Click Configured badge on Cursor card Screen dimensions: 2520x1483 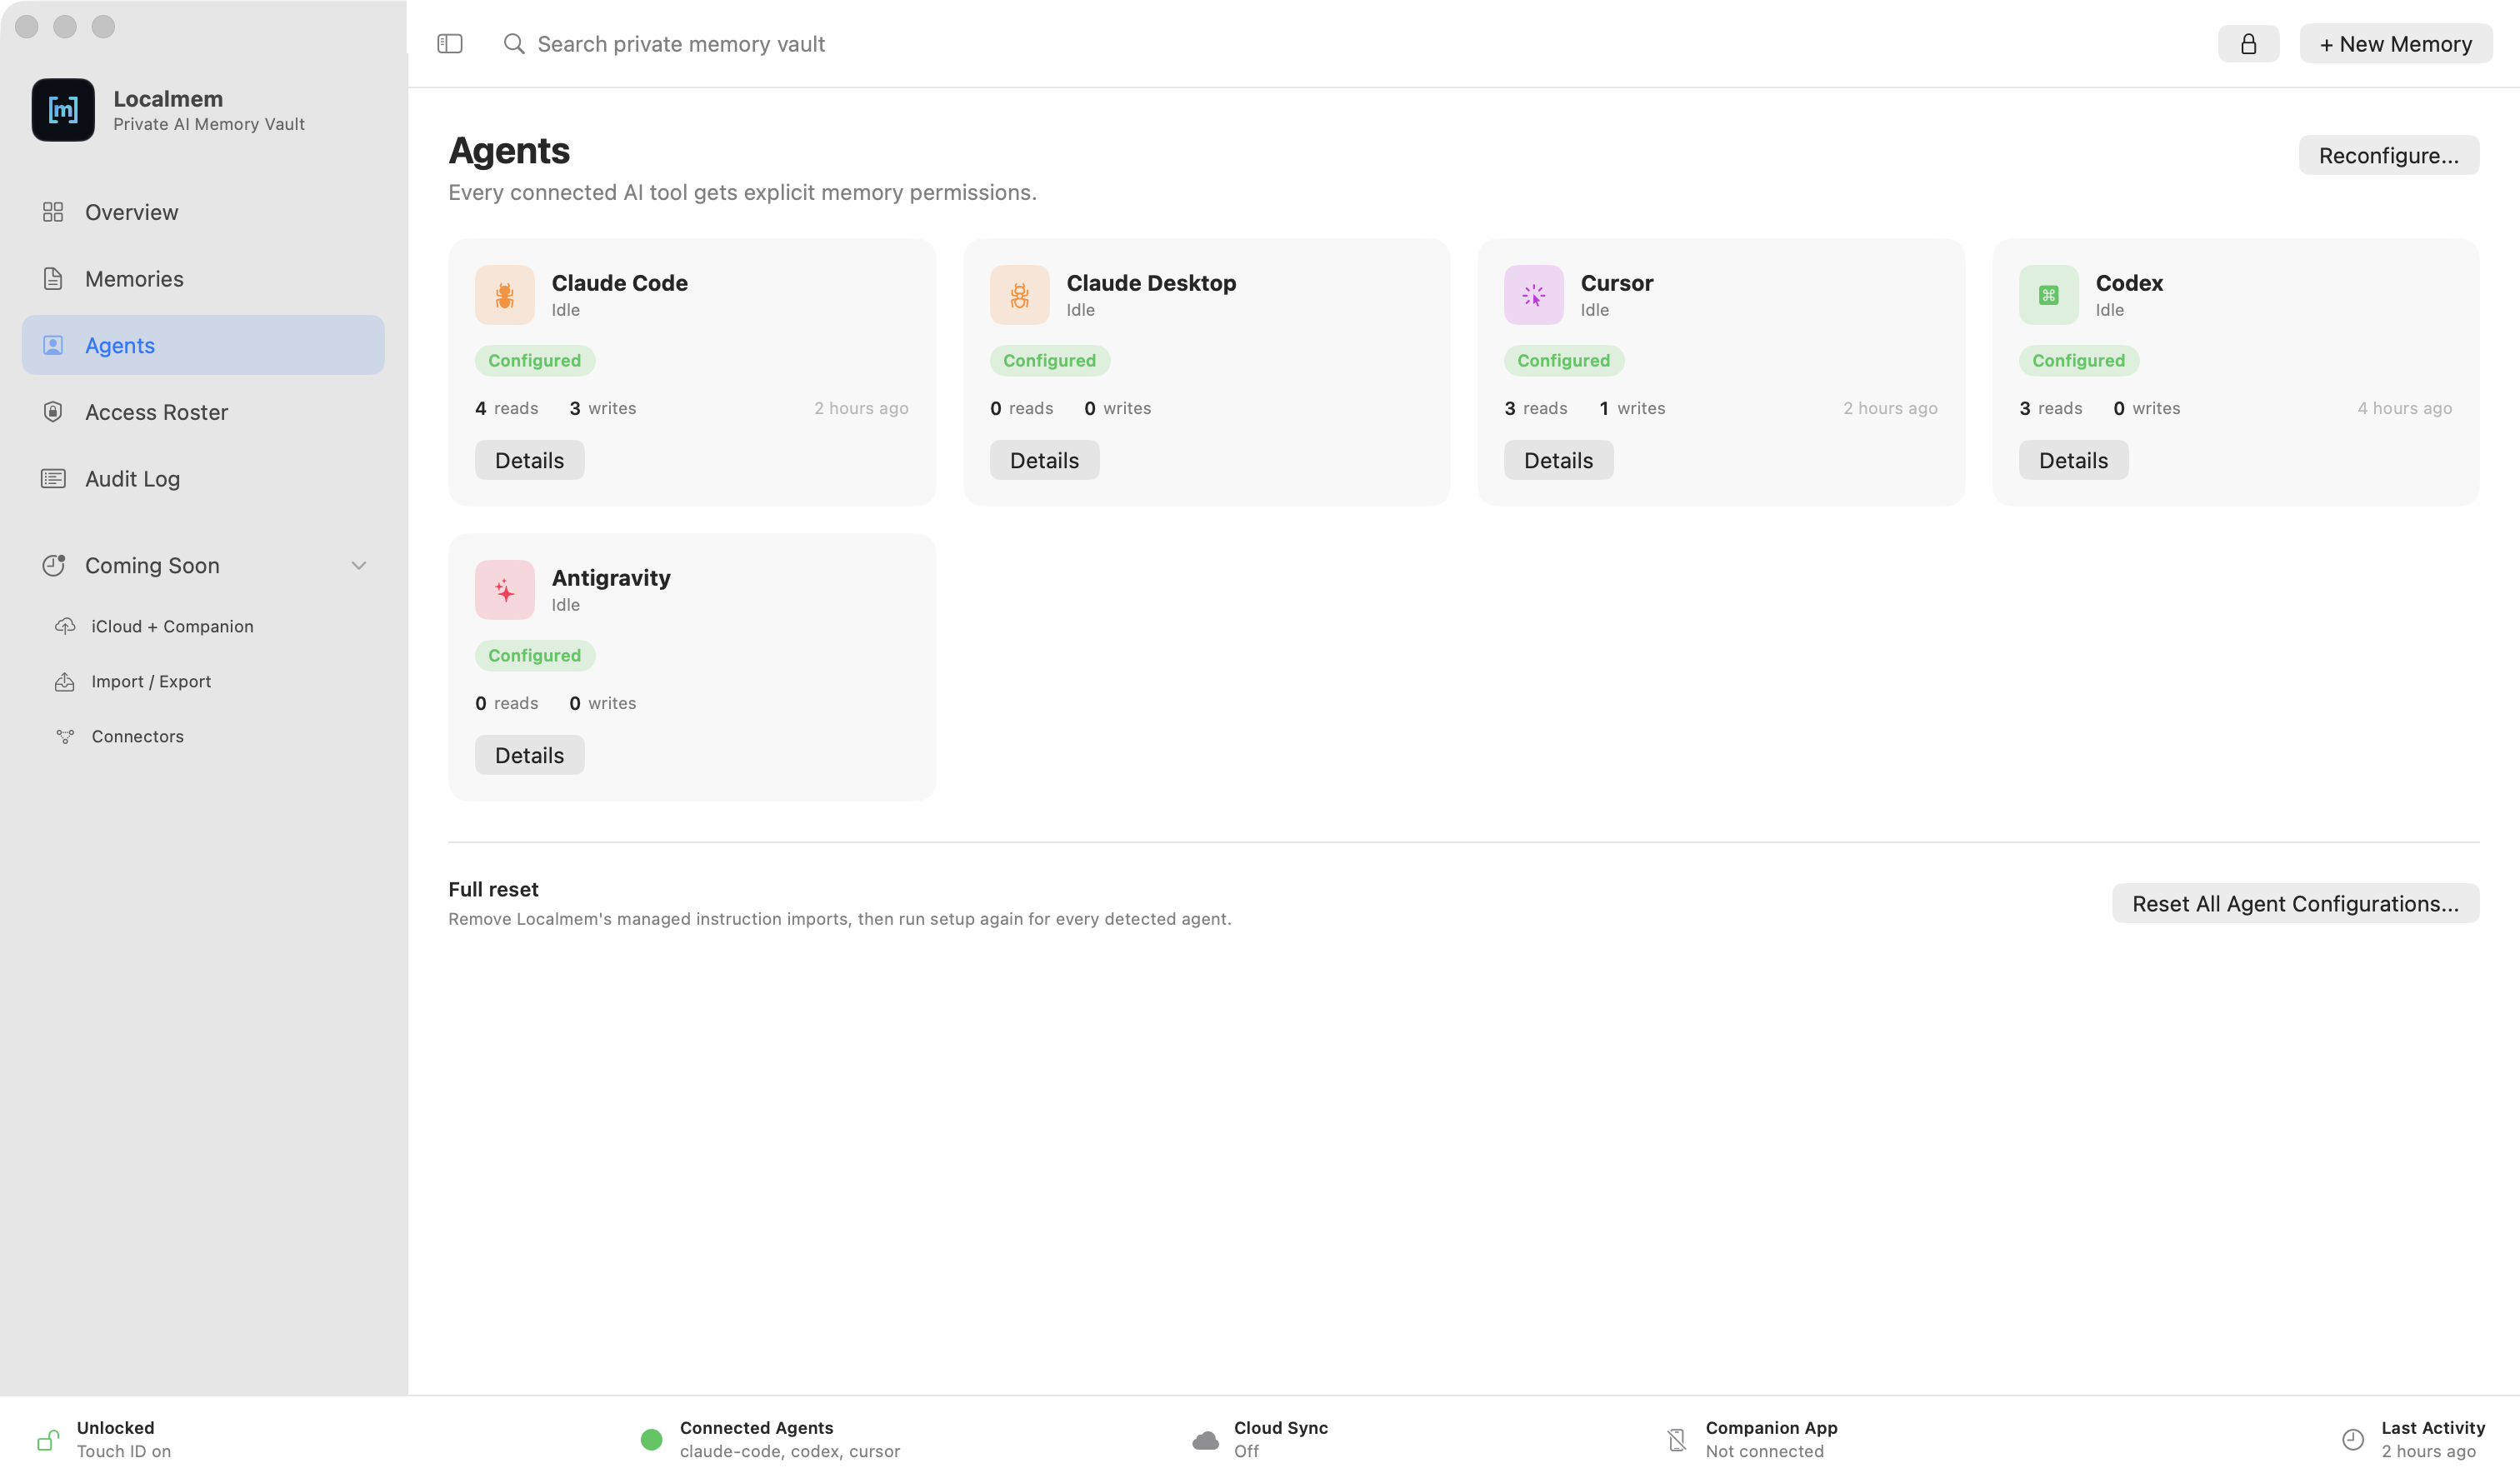[1564, 360]
